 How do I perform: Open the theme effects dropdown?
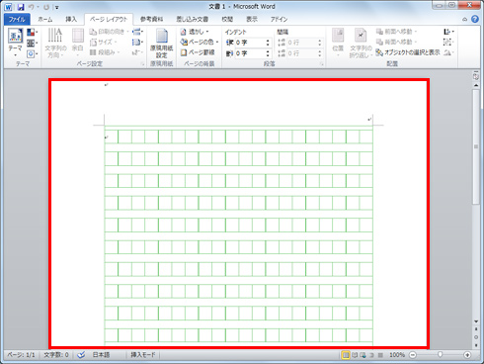33,53
